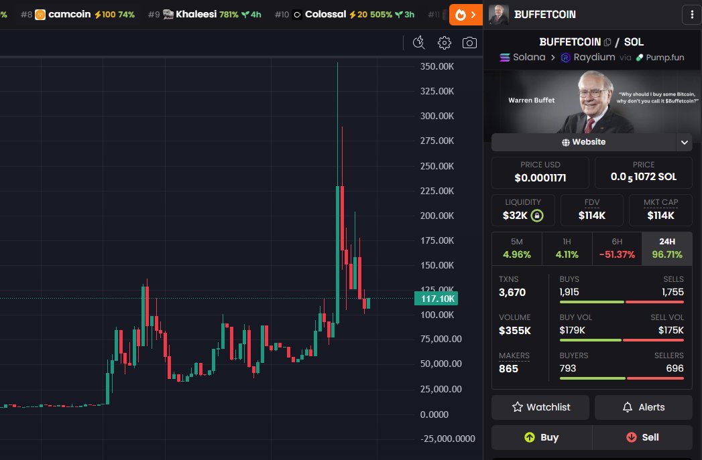Screen dimensions: 702x460
Task: Click the TXNS 3,670 value
Action: 512,293
